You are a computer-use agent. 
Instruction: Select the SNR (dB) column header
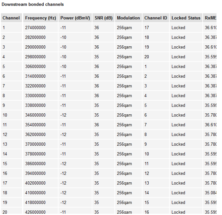click(103, 18)
